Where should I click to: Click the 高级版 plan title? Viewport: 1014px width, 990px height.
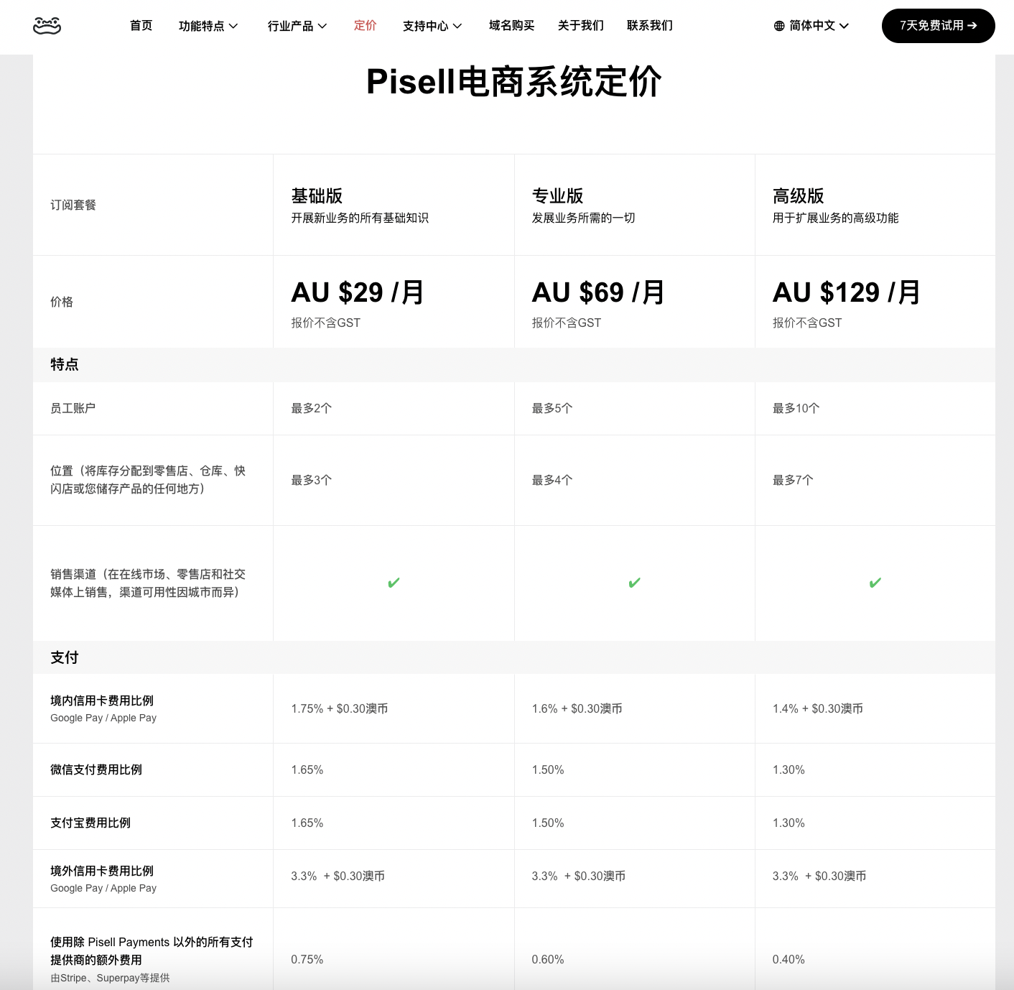click(798, 196)
